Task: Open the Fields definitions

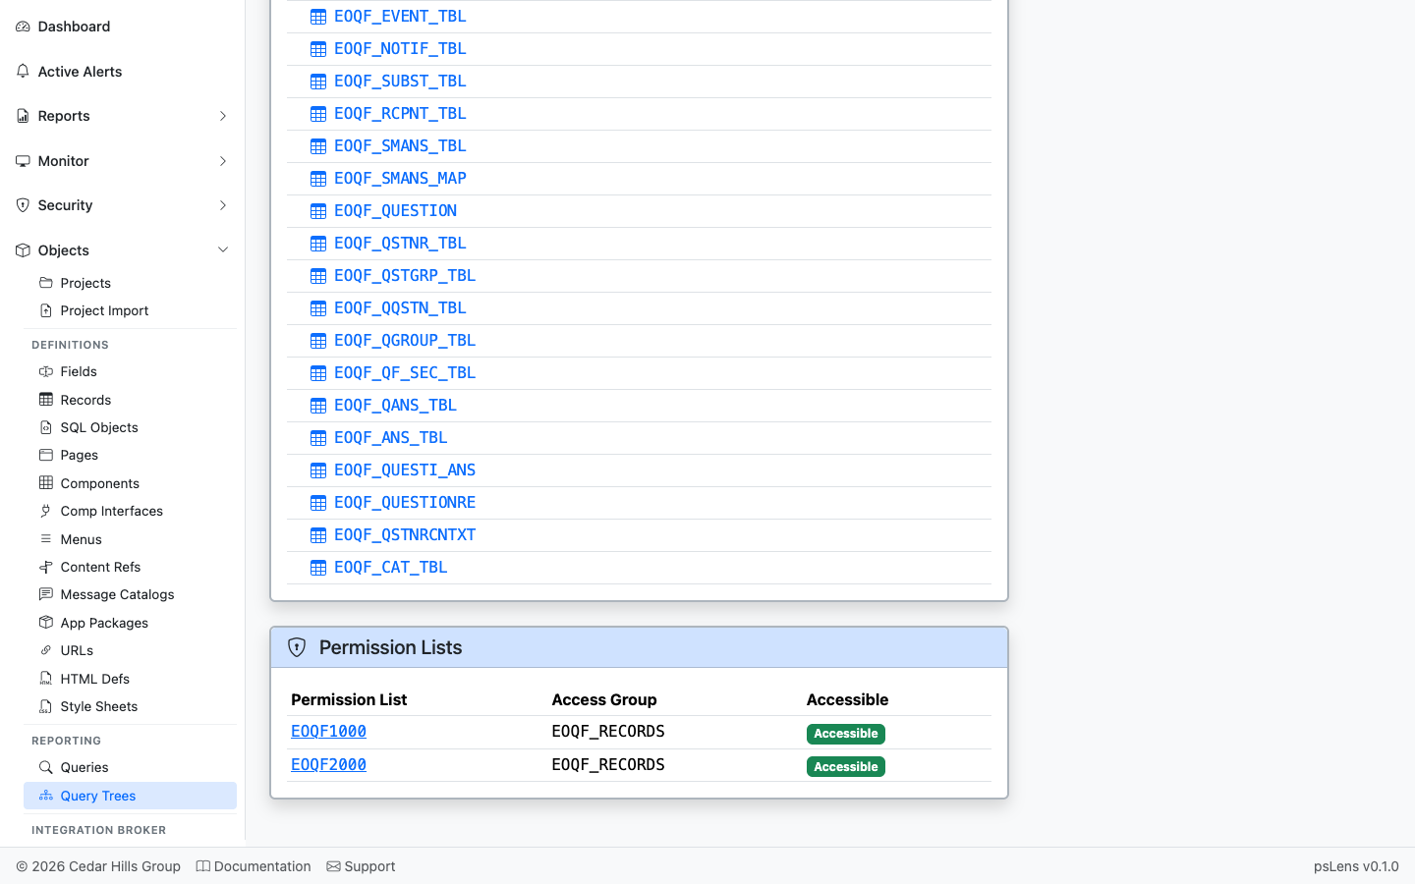Action: [130, 371]
